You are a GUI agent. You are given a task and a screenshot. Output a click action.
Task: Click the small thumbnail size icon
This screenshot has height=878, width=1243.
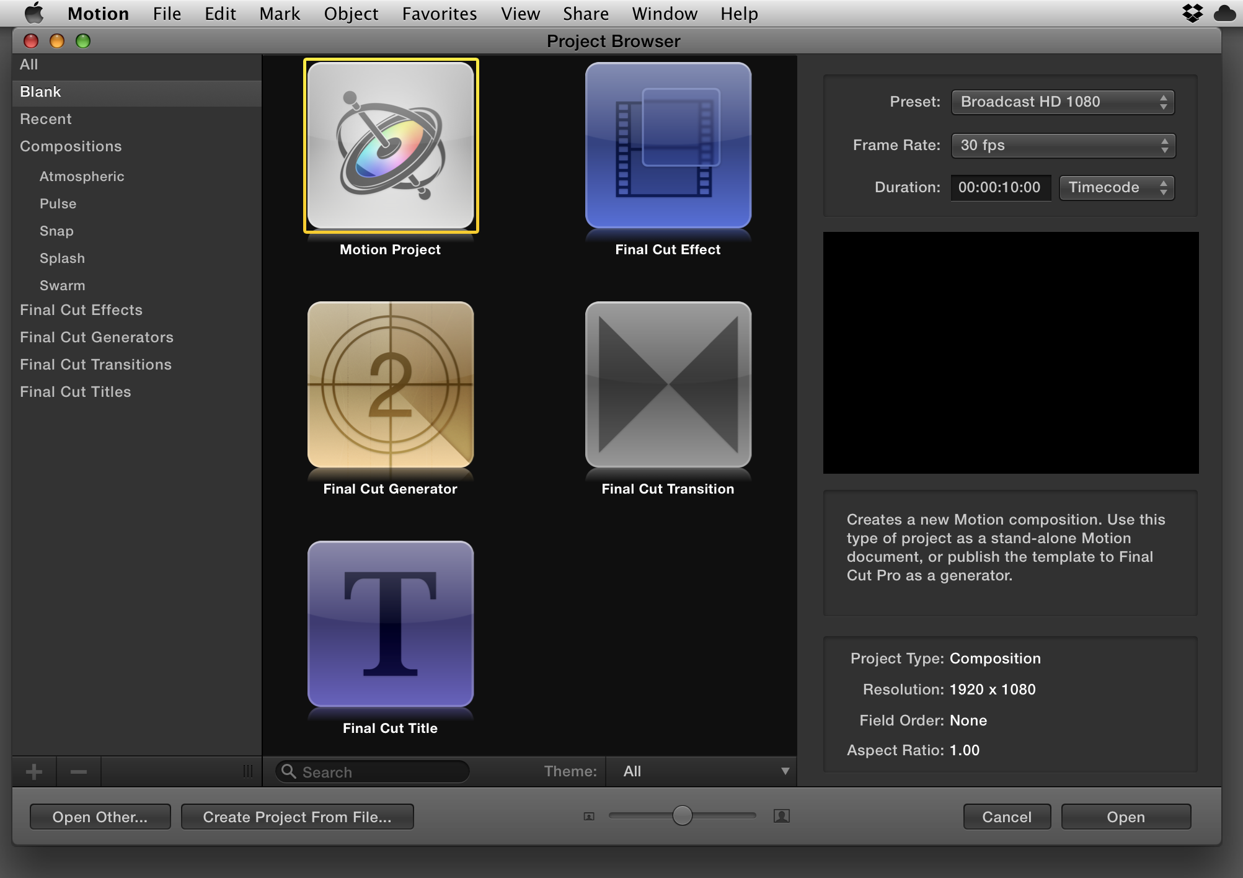589,817
